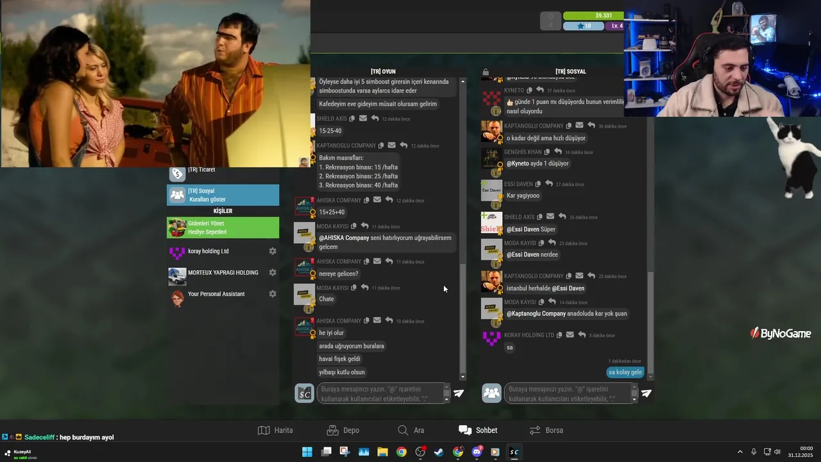Reply to Koray Holding Ltd's sa message
This screenshot has height=462, width=821.
click(x=582, y=335)
